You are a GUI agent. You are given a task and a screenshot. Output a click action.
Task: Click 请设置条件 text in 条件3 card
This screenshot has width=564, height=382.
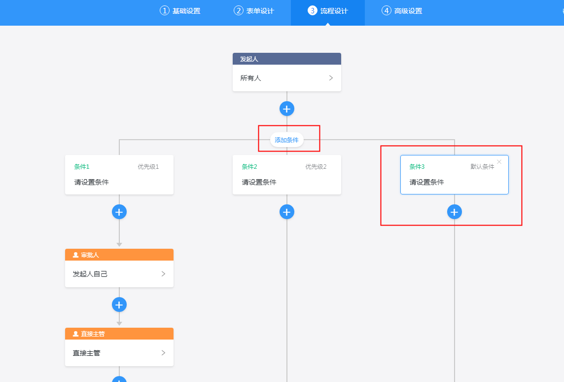[x=426, y=182]
